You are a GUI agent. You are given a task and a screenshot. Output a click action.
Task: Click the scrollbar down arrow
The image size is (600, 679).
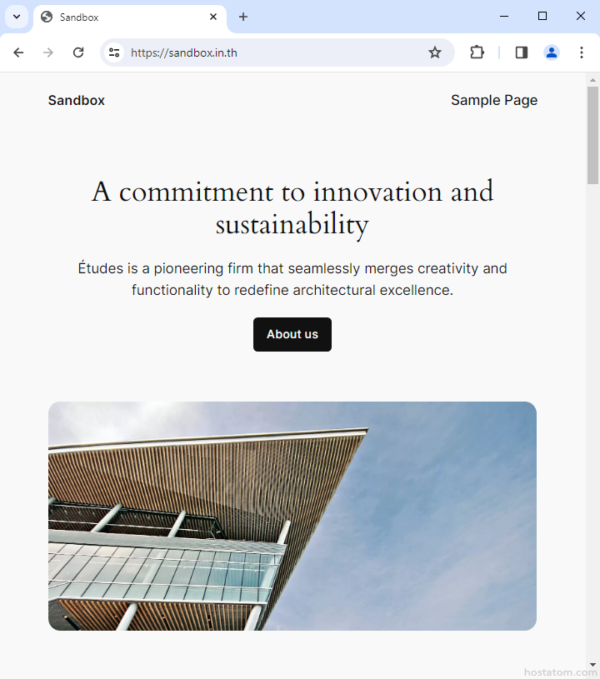(592, 665)
